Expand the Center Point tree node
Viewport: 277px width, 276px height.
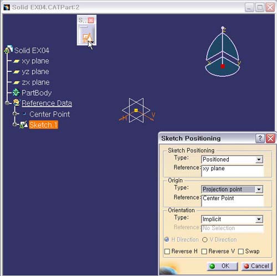pos(15,114)
